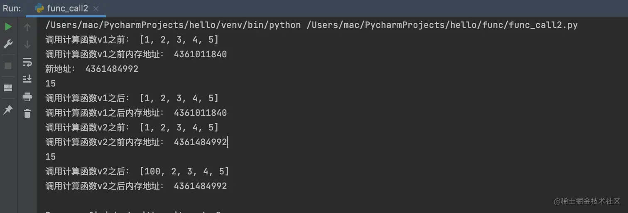
Task: Click the line showing 新地址: 4361484992
Action: coord(92,69)
